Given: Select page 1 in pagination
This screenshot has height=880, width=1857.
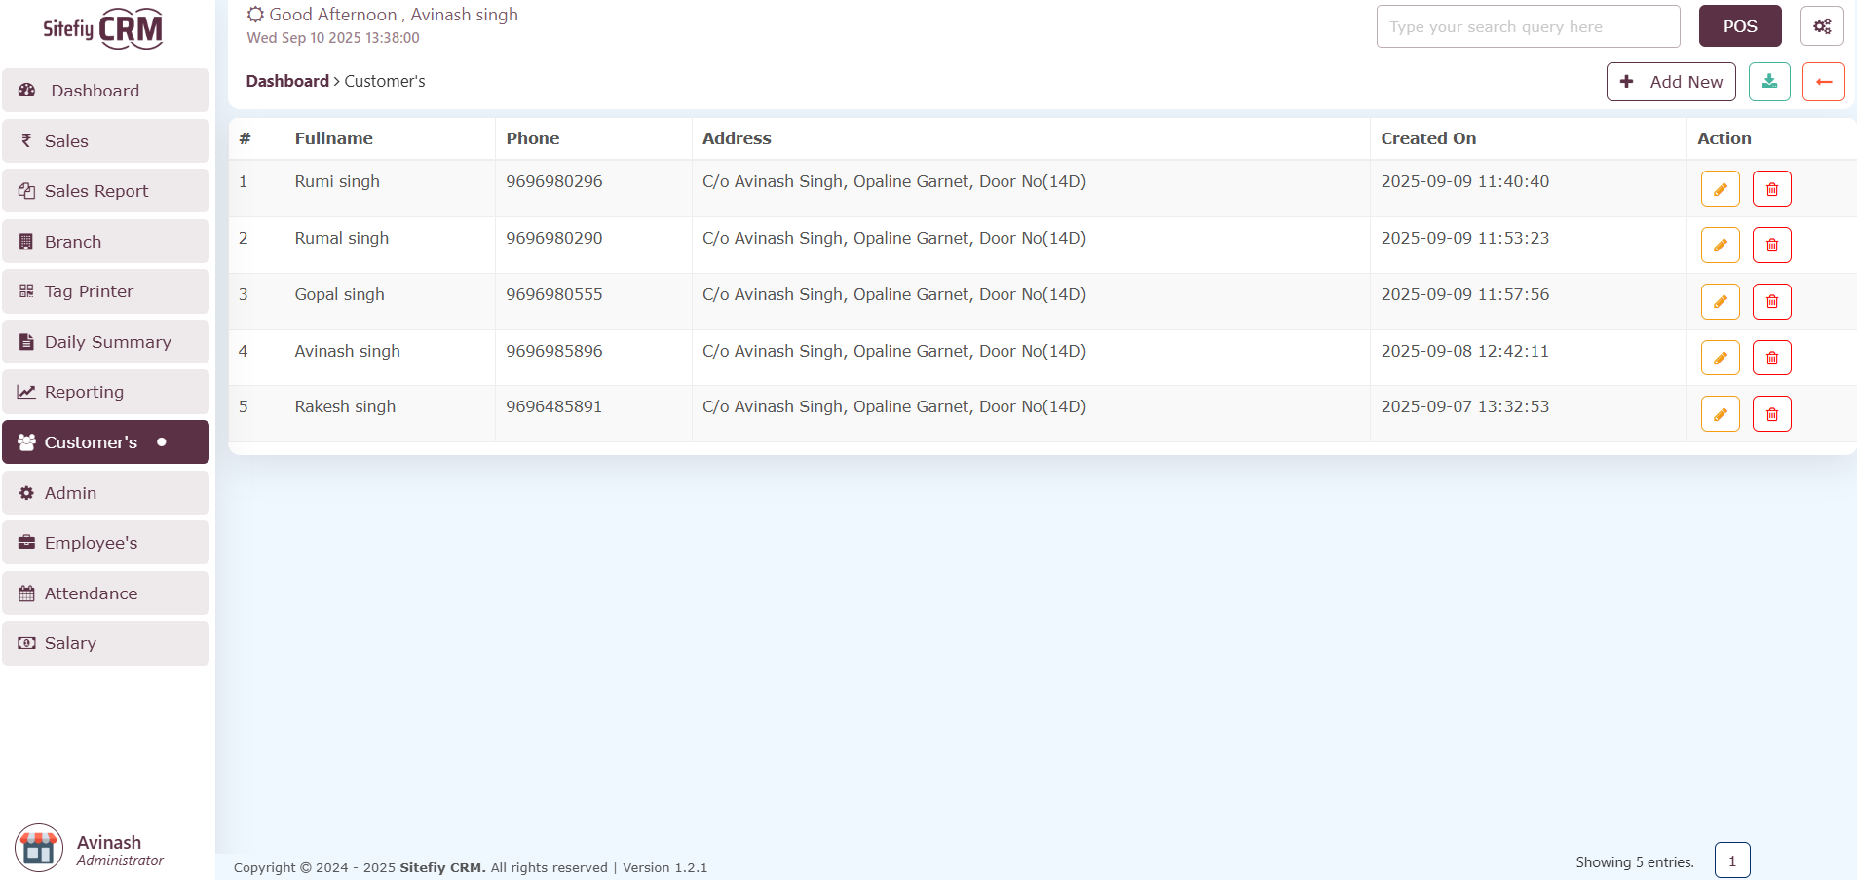Looking at the screenshot, I should click(x=1731, y=861).
